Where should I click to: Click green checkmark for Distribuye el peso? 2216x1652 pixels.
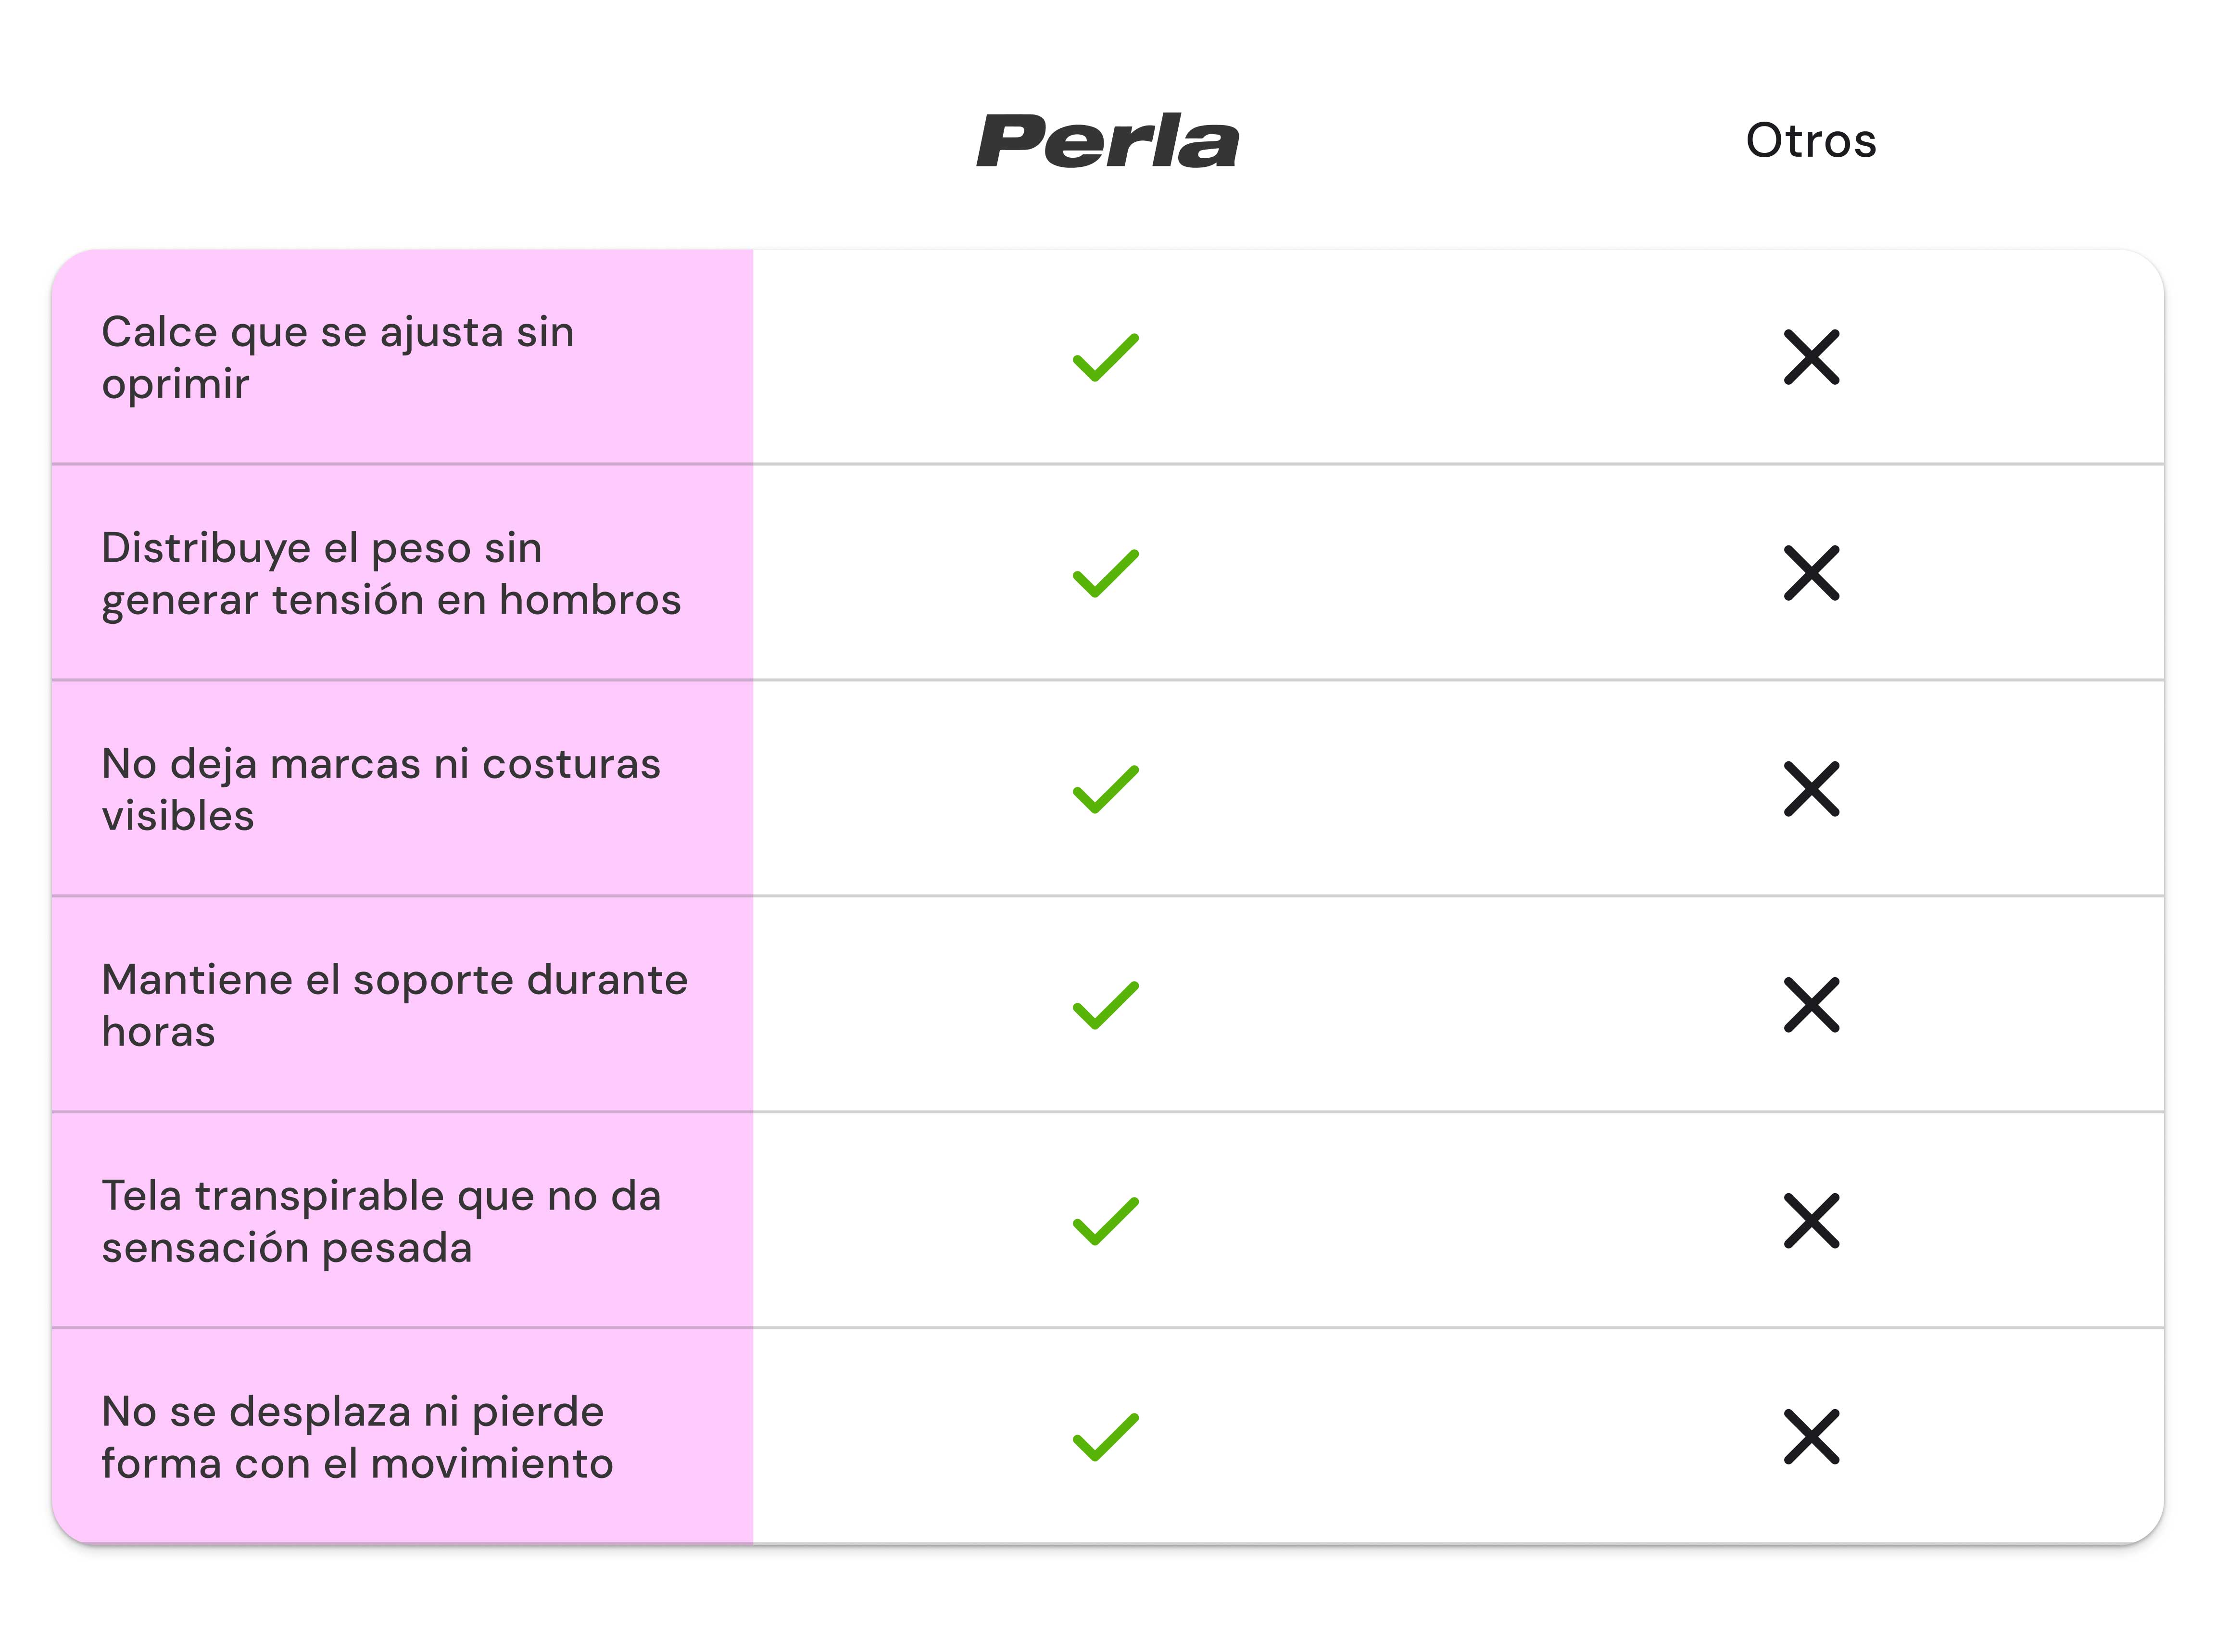point(1105,573)
